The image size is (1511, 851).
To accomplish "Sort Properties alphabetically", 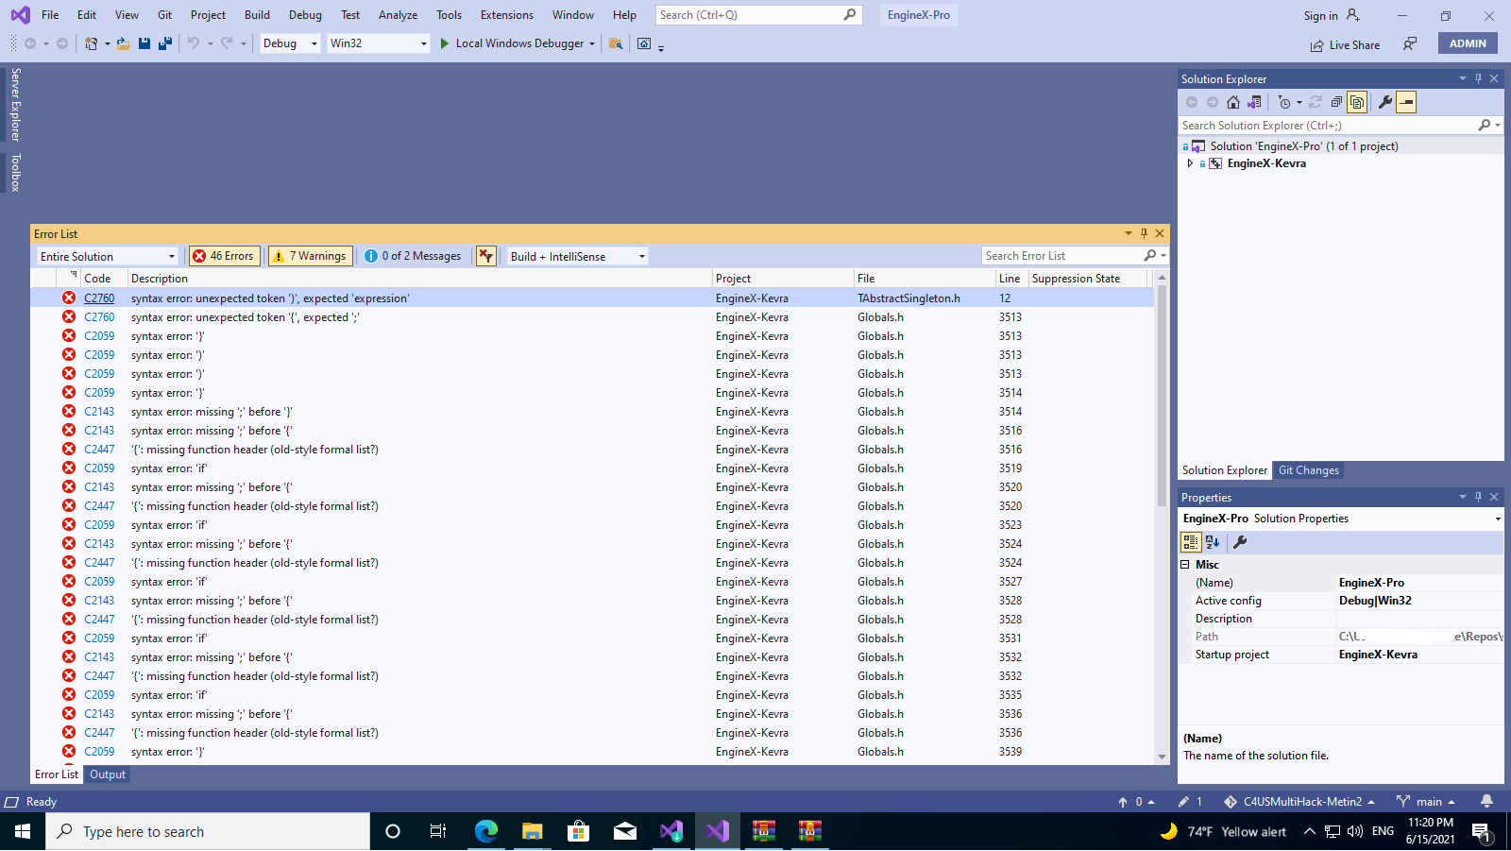I will [x=1213, y=542].
